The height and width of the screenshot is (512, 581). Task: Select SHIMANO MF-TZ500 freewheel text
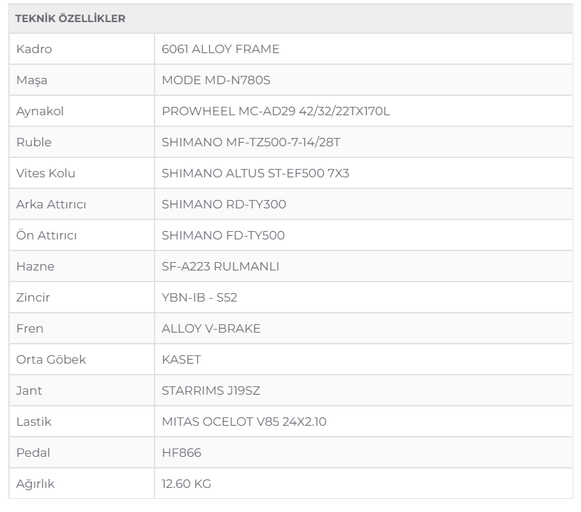(251, 142)
